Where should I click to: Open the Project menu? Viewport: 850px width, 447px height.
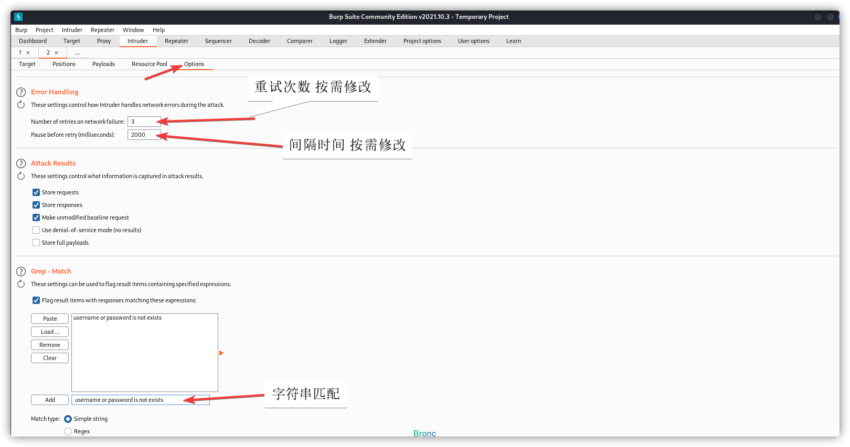[45, 30]
